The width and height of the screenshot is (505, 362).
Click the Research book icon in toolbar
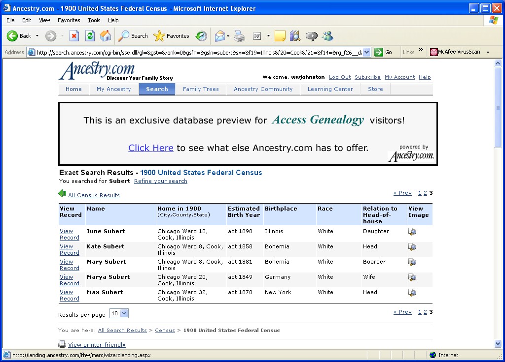coord(295,36)
